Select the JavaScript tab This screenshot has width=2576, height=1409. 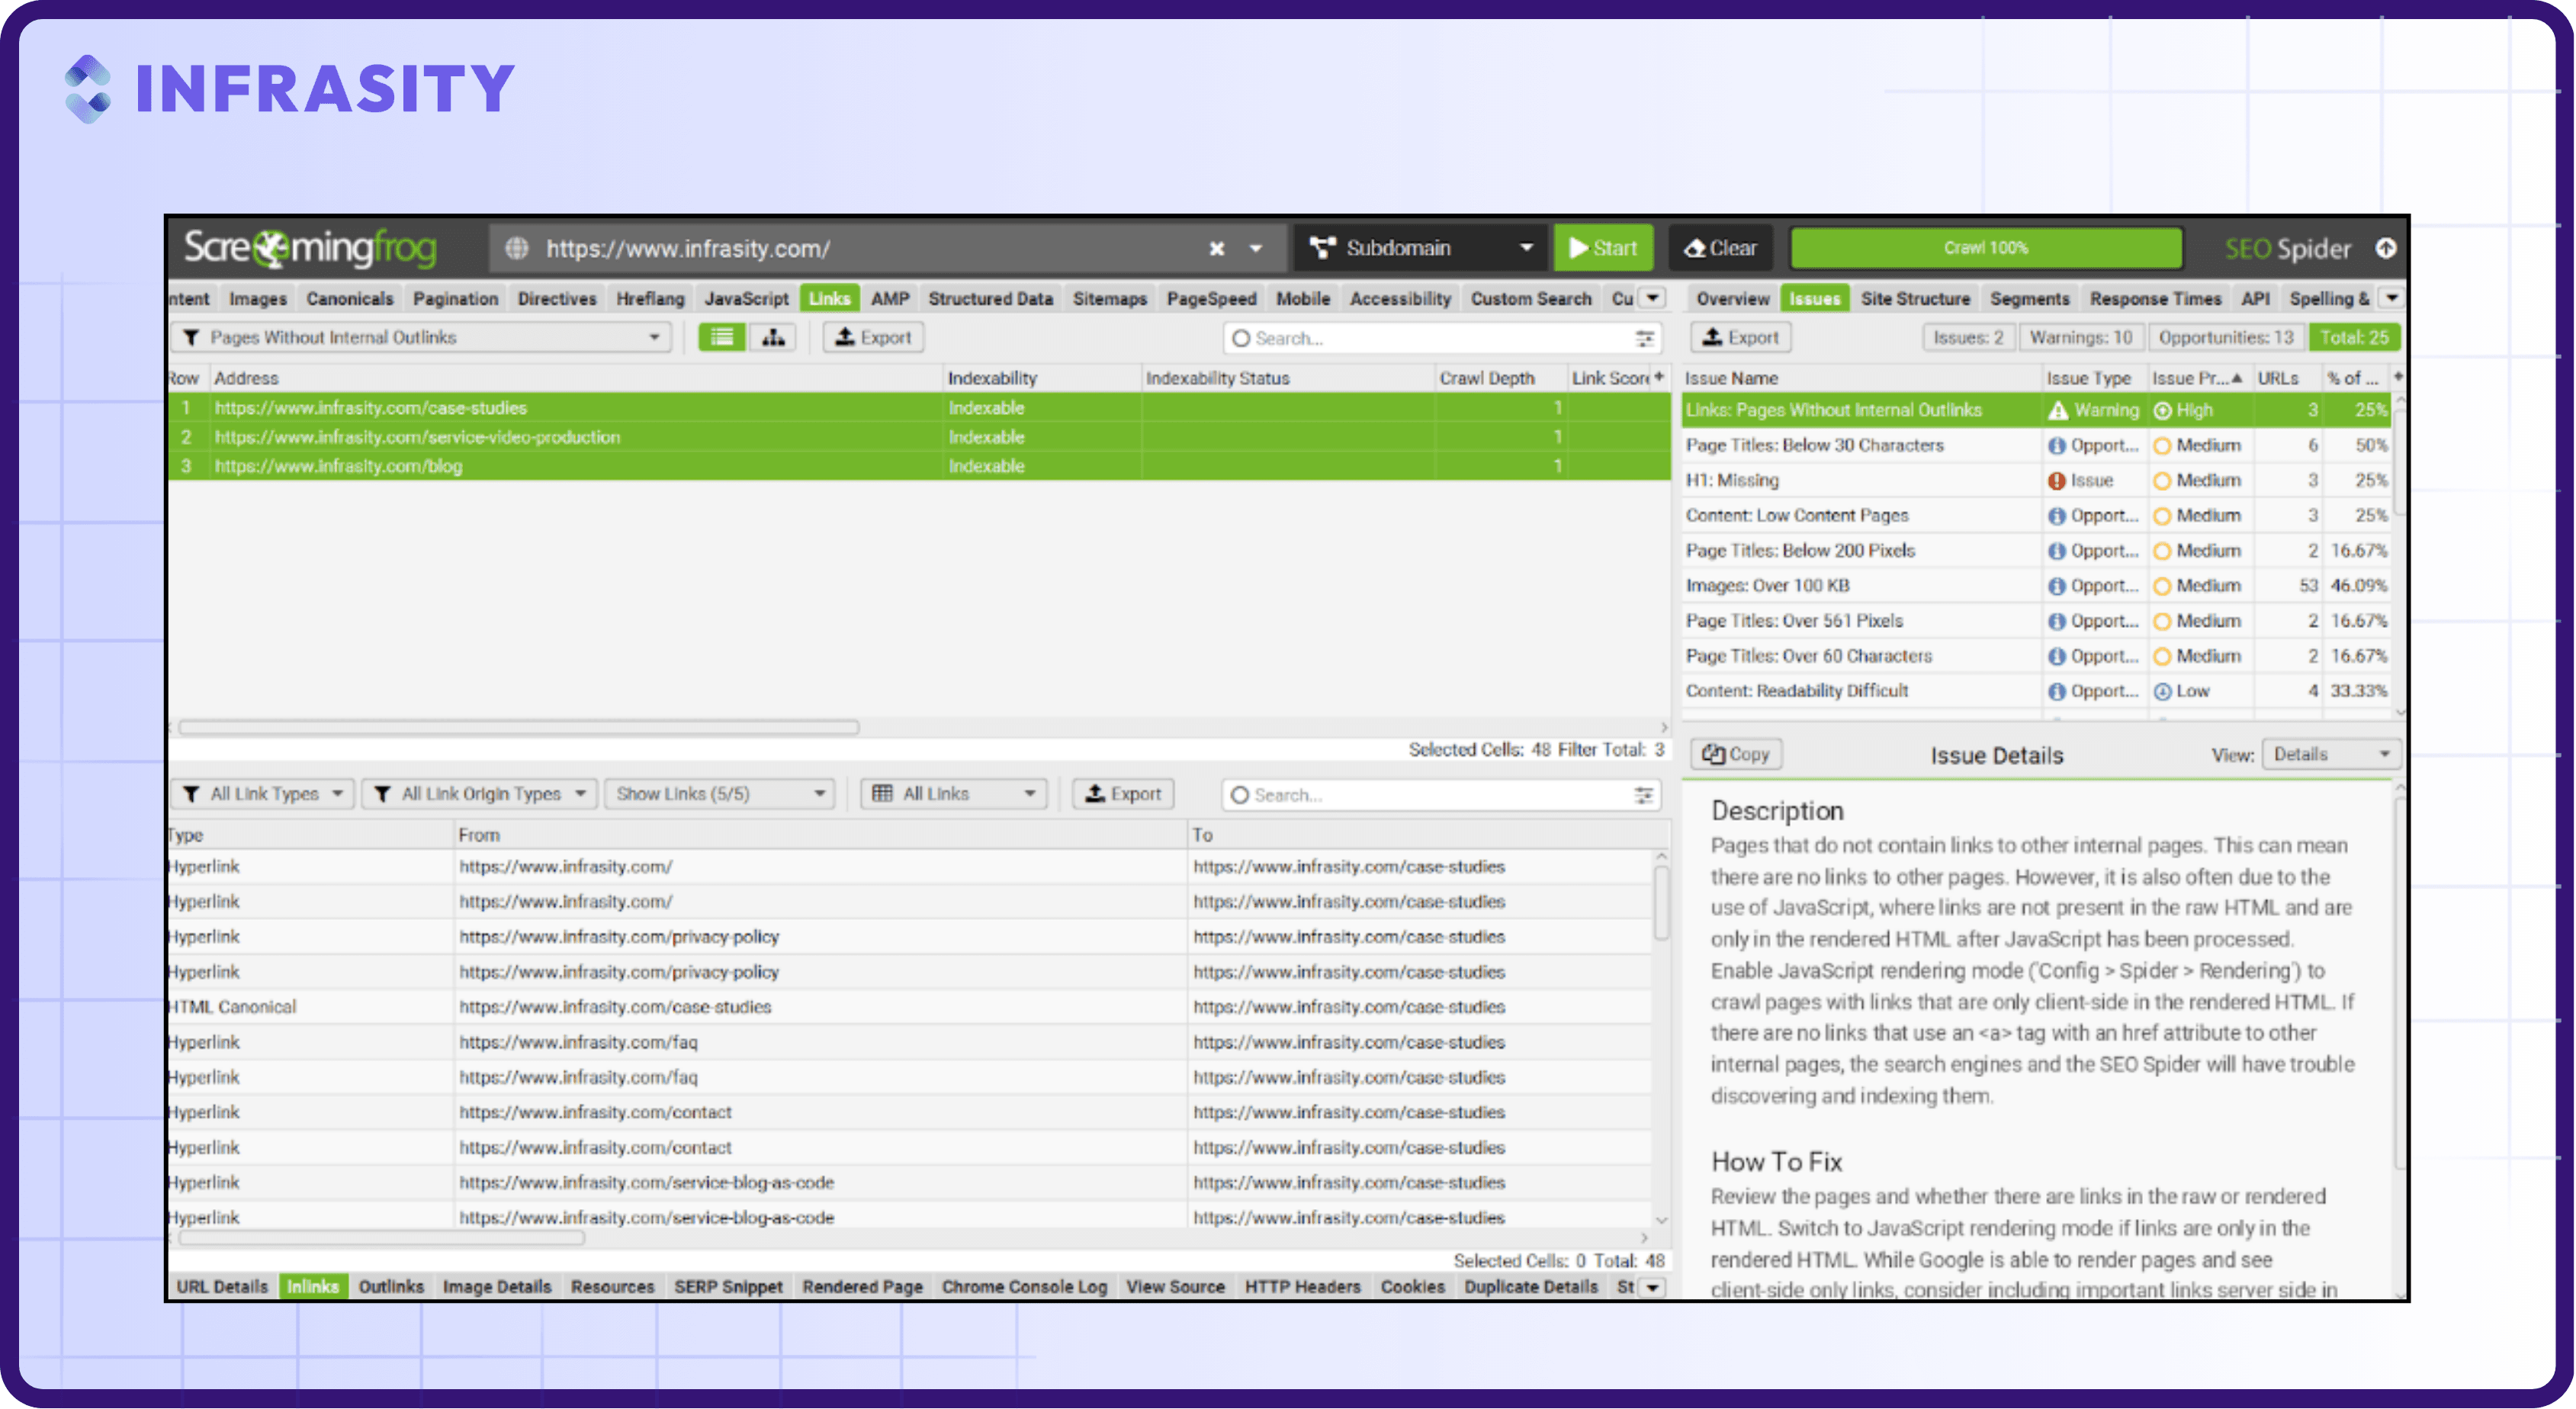tap(746, 298)
